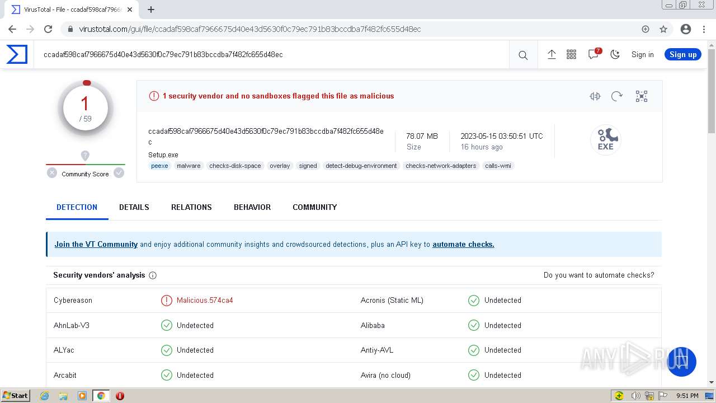Click the checks-network-adapters tag

pyautogui.click(x=441, y=166)
